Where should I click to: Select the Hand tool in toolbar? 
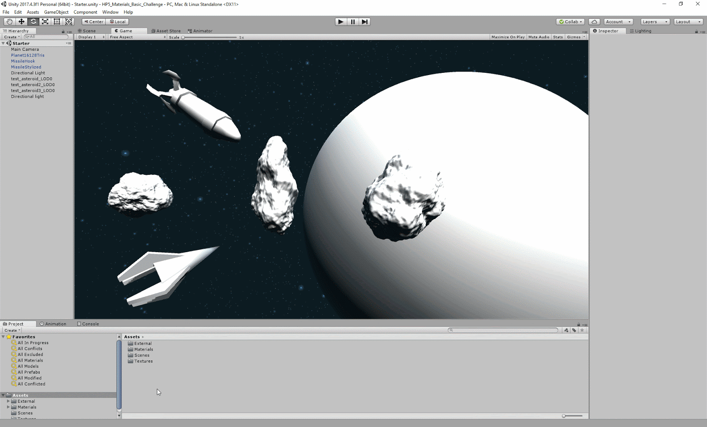pyautogui.click(x=9, y=22)
